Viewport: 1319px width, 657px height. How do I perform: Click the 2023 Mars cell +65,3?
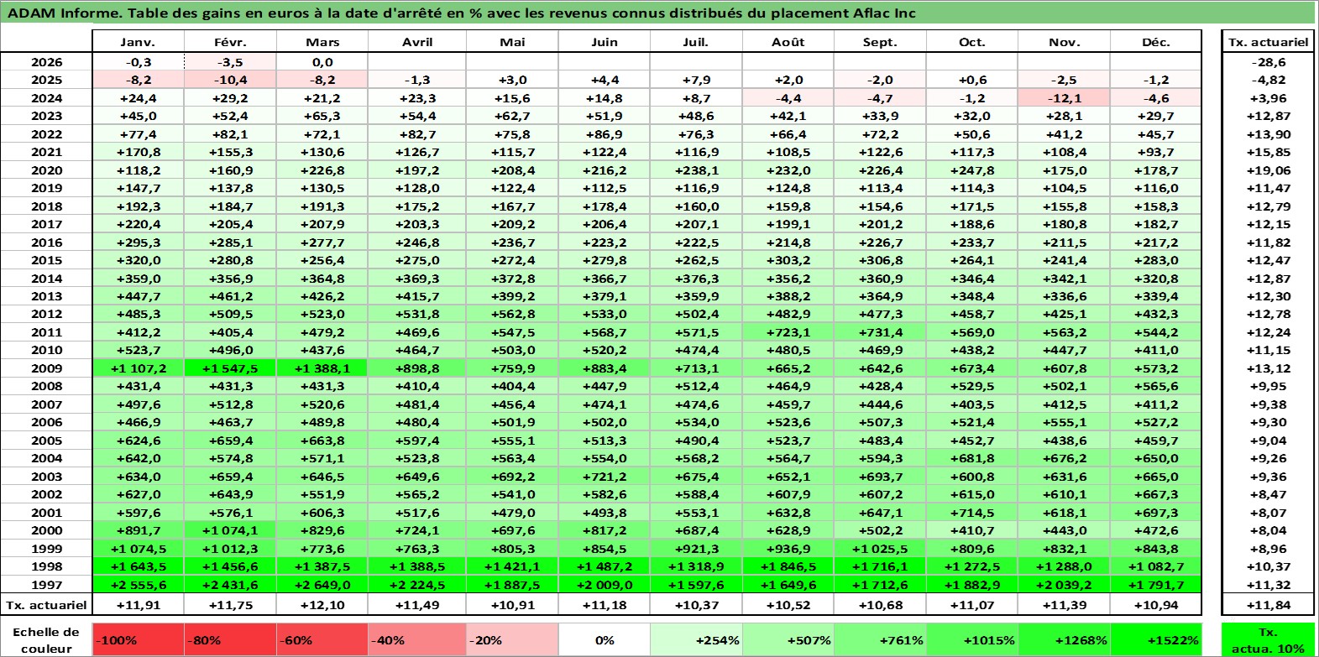pyautogui.click(x=322, y=116)
